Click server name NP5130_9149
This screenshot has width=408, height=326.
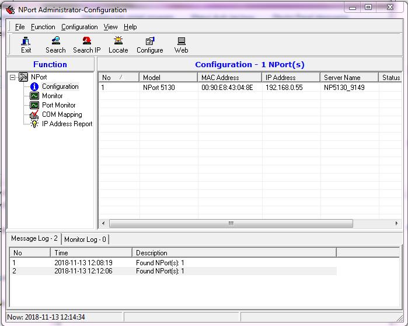(x=344, y=88)
